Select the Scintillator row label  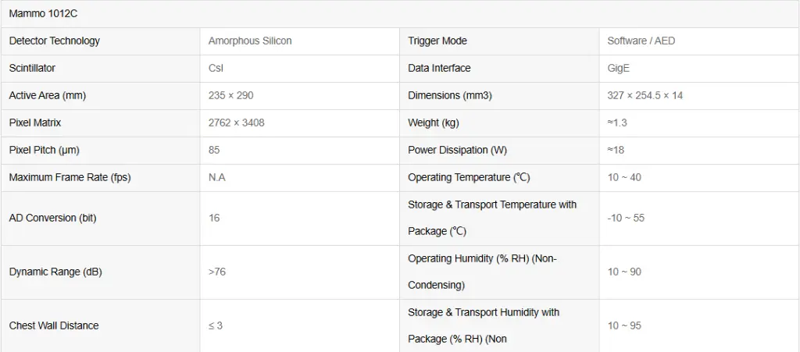tap(32, 68)
